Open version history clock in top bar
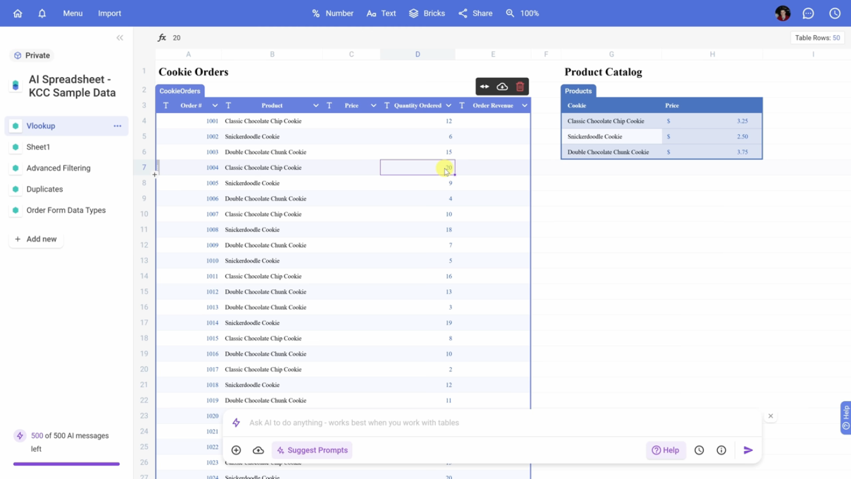This screenshot has width=851, height=479. (x=835, y=13)
